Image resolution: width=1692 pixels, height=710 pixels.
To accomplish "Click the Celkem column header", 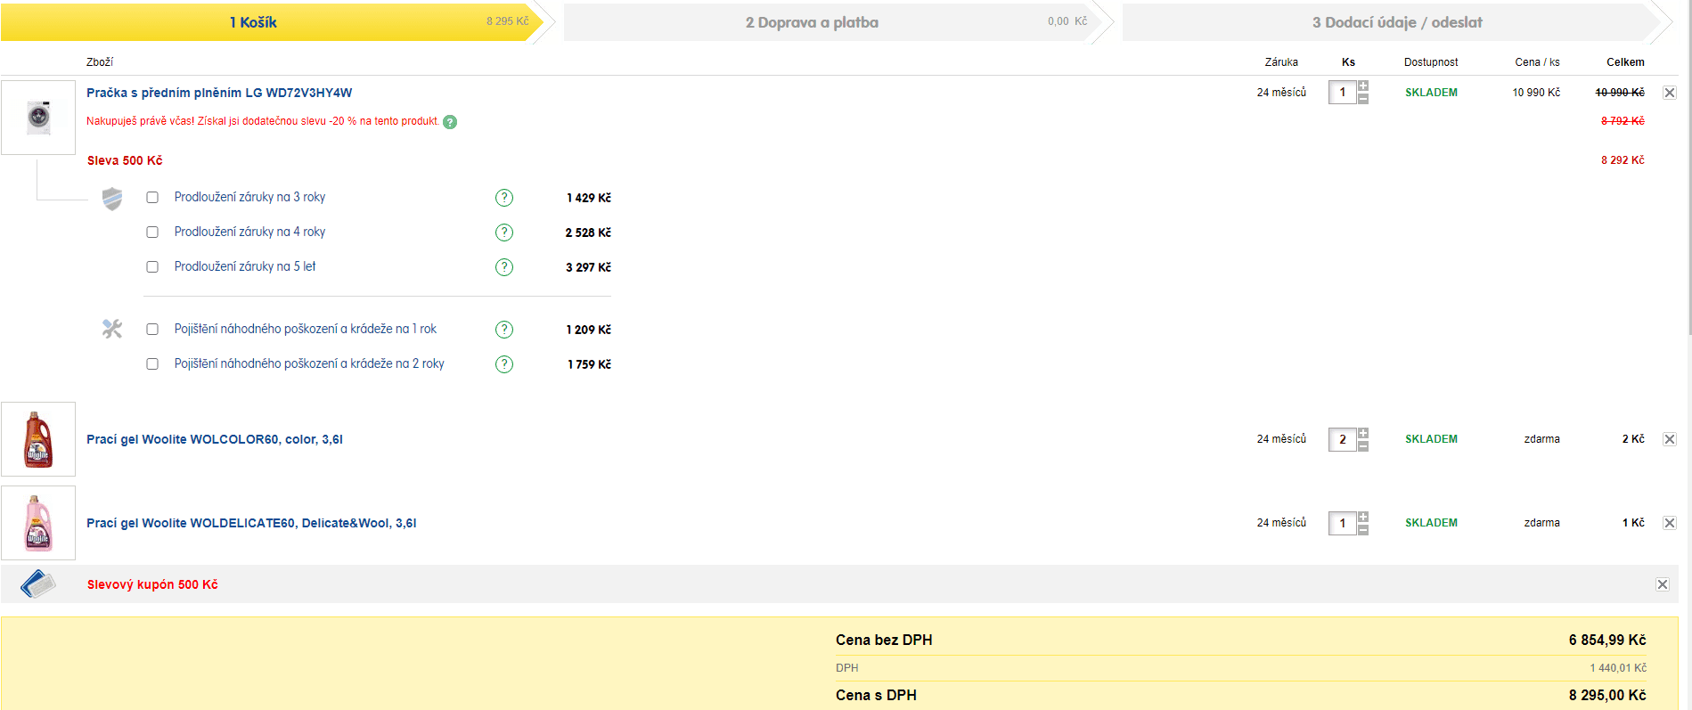I will pos(1625,62).
